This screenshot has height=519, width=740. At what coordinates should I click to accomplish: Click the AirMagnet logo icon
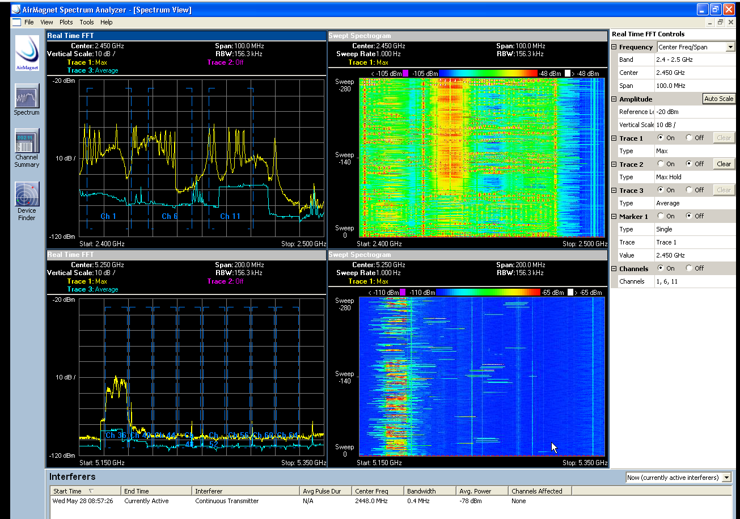click(x=27, y=53)
